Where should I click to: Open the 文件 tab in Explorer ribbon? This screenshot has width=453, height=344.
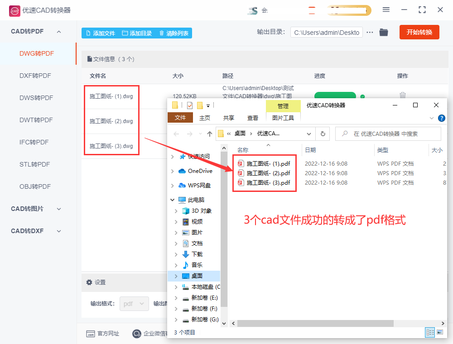(180, 117)
